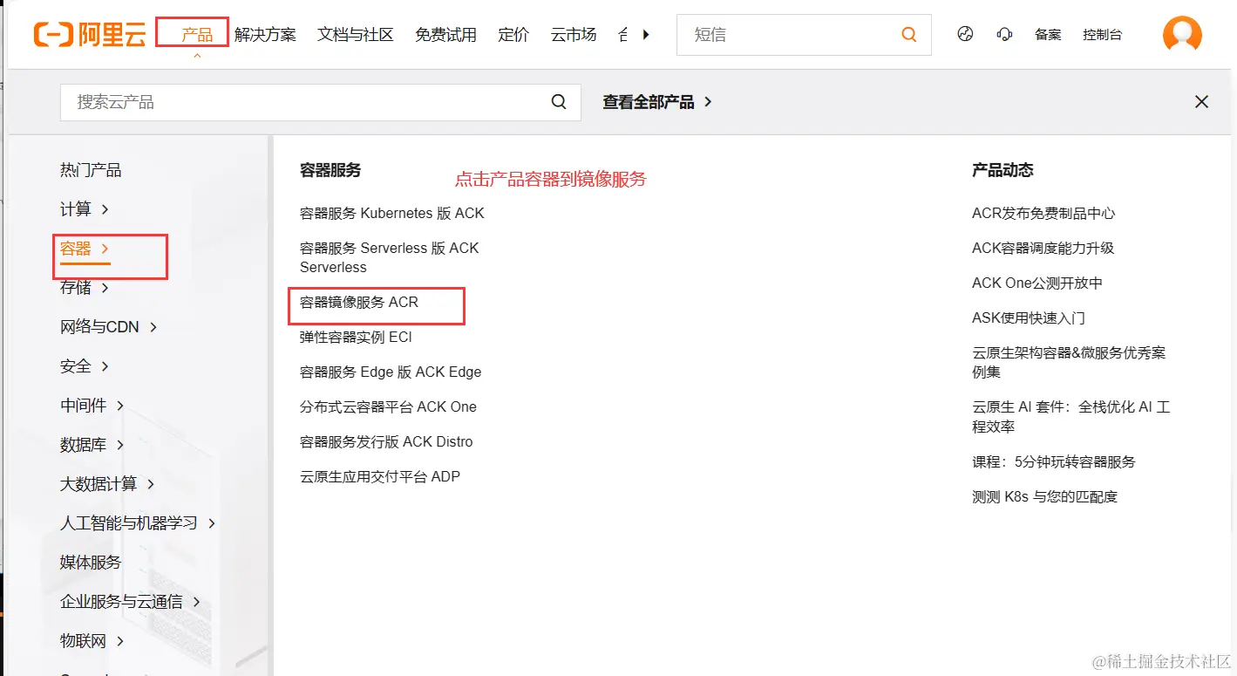Click the headset support icon

(1004, 35)
